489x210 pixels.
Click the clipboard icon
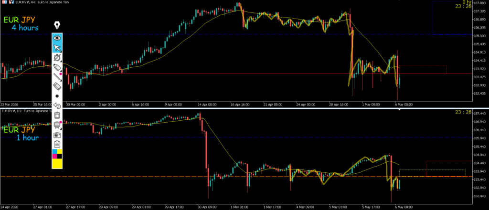coord(57,144)
